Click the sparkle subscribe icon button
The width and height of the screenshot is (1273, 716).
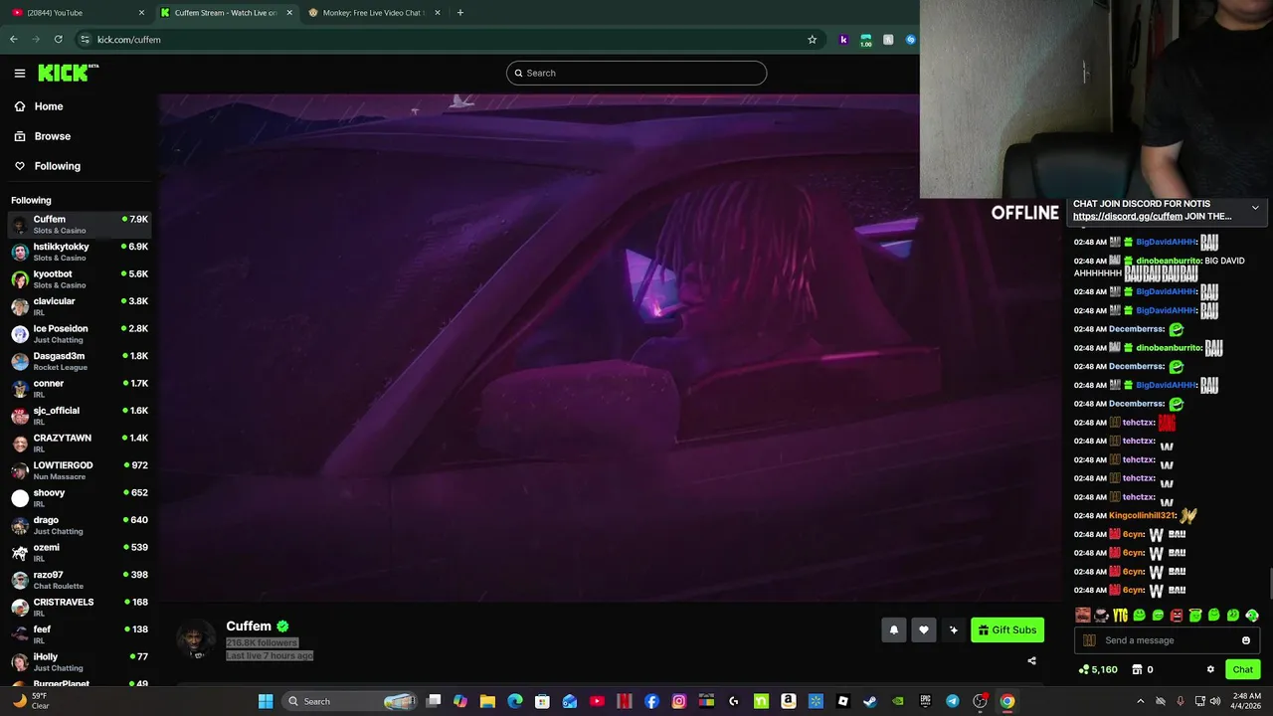coord(954,629)
